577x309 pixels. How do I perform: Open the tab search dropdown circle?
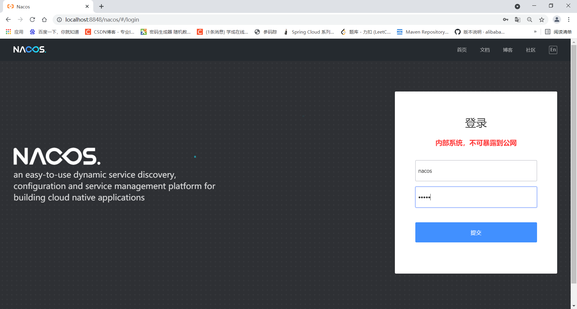coord(517,6)
